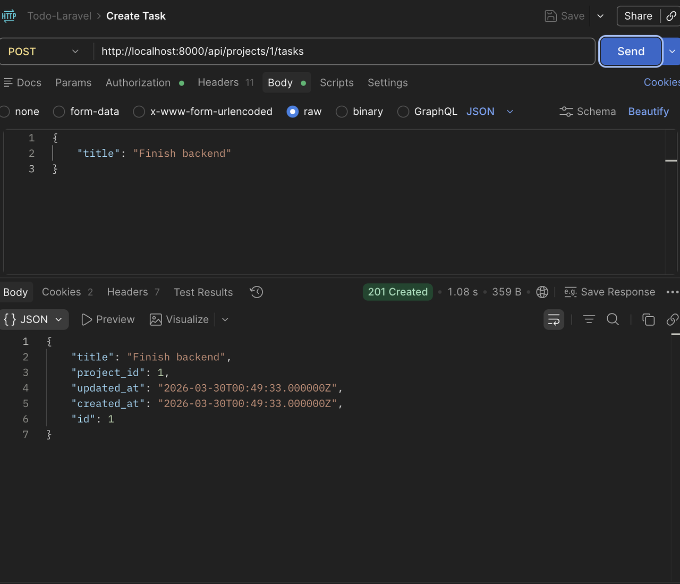Click the "Finish backend" value in request body
The width and height of the screenshot is (680, 584).
(182, 154)
